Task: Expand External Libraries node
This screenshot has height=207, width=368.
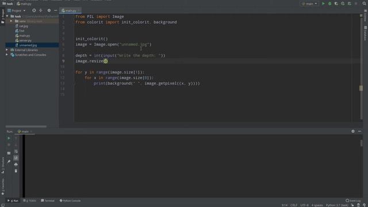Action: 7,50
